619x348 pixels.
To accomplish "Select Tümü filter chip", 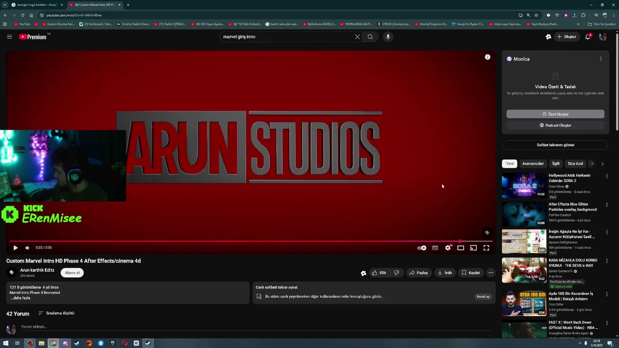I will pos(510,164).
